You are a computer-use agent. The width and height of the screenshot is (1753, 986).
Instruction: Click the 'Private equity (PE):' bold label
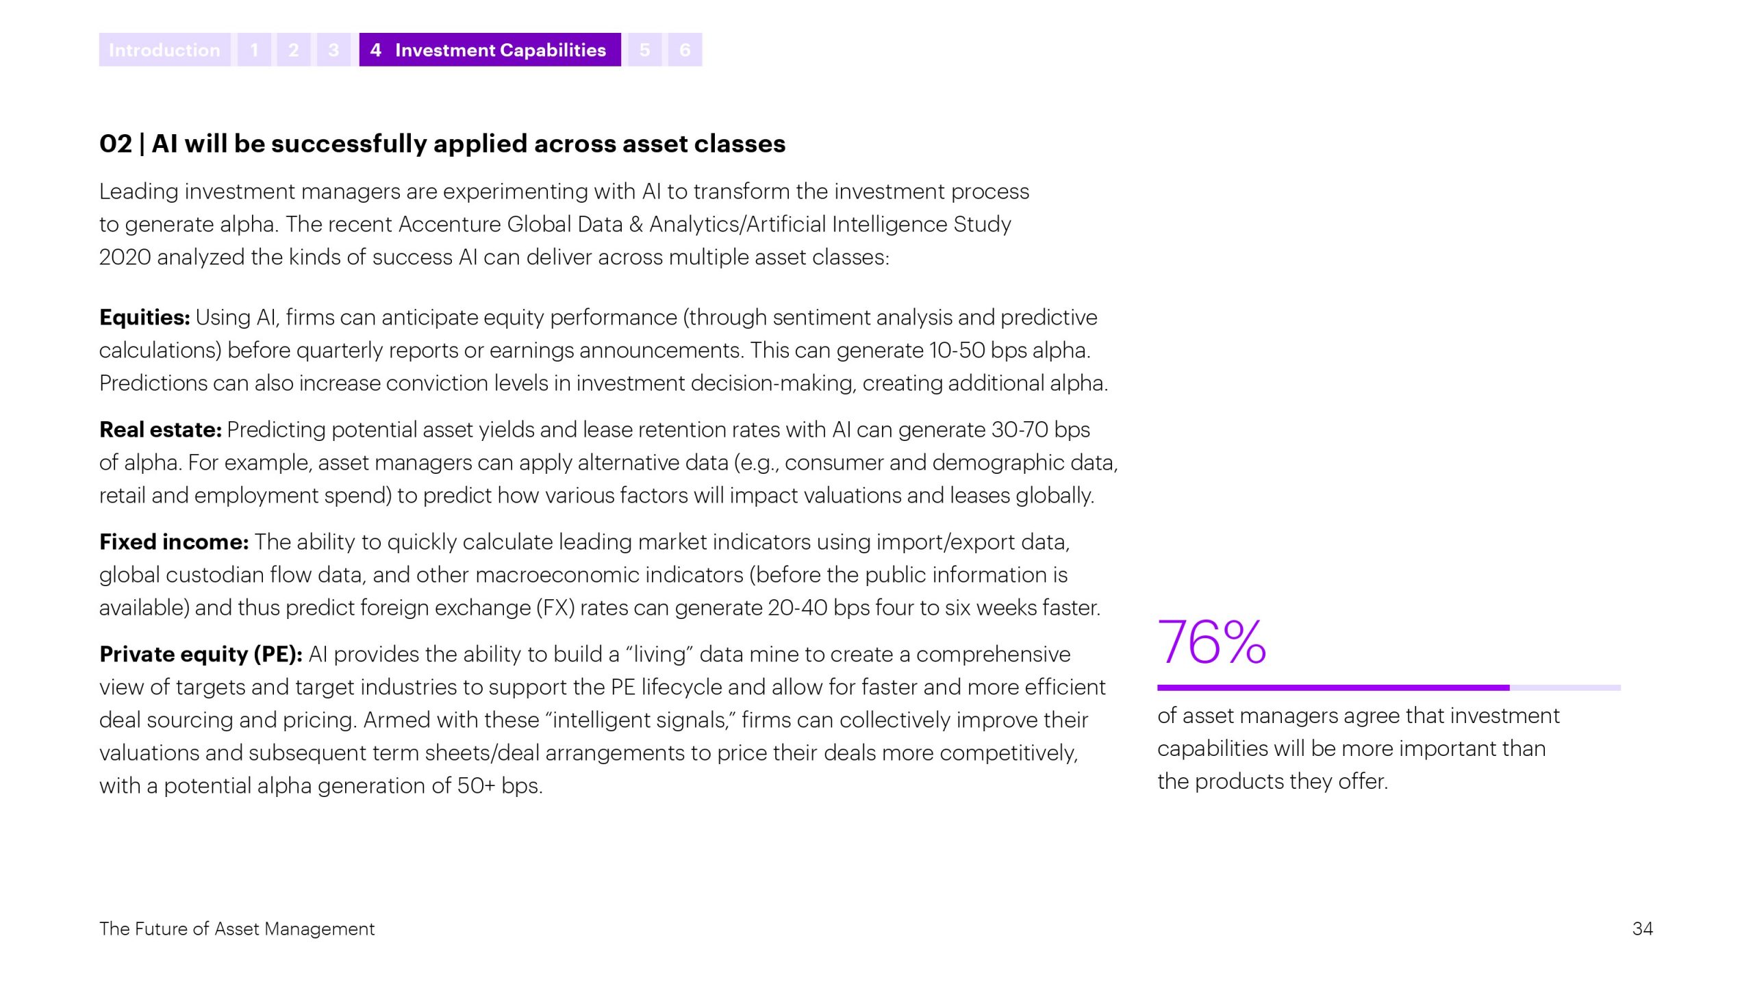201,655
